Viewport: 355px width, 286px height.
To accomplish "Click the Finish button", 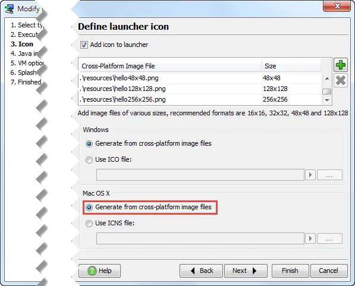I will pyautogui.click(x=290, y=271).
